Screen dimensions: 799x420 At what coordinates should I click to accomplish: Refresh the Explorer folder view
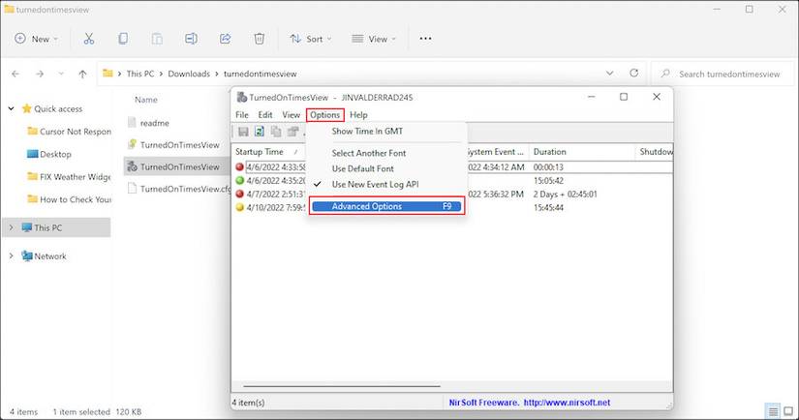tap(634, 74)
